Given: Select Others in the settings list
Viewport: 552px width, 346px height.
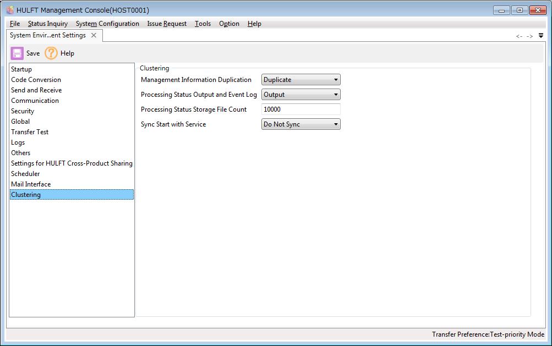Looking at the screenshot, I should [x=72, y=153].
